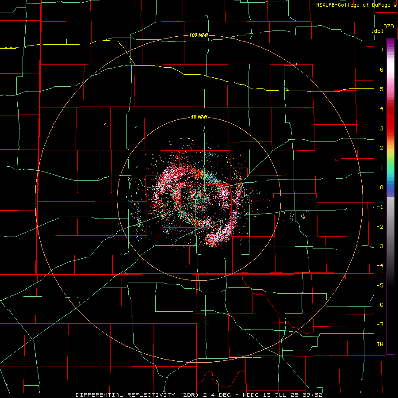Click the 3 value on the scale
This screenshot has width=398, height=398.
click(382, 128)
